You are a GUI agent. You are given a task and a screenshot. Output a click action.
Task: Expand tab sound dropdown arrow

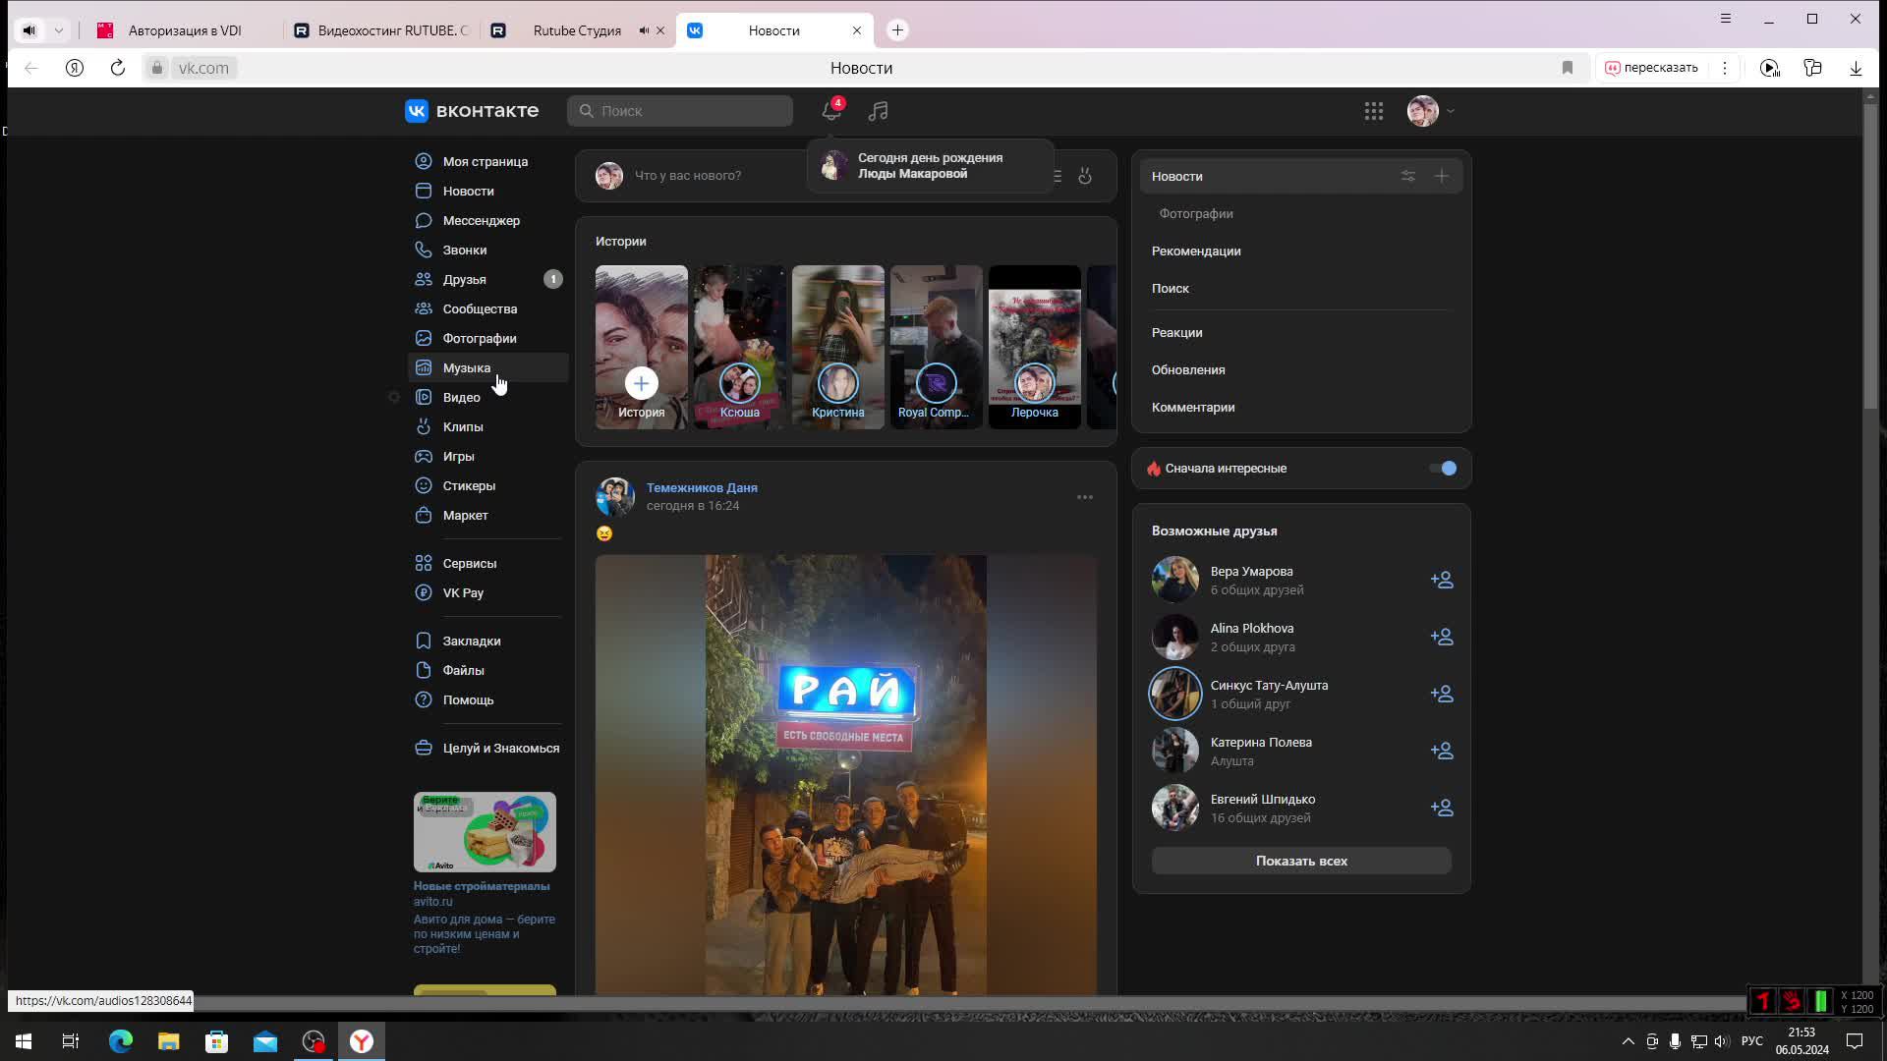pos(59,30)
